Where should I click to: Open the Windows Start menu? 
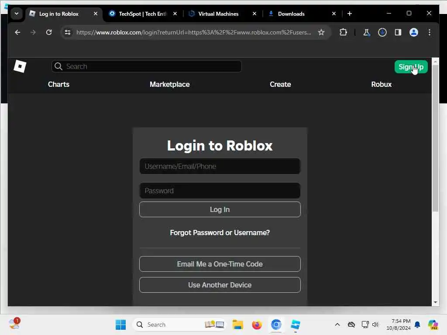pos(120,325)
